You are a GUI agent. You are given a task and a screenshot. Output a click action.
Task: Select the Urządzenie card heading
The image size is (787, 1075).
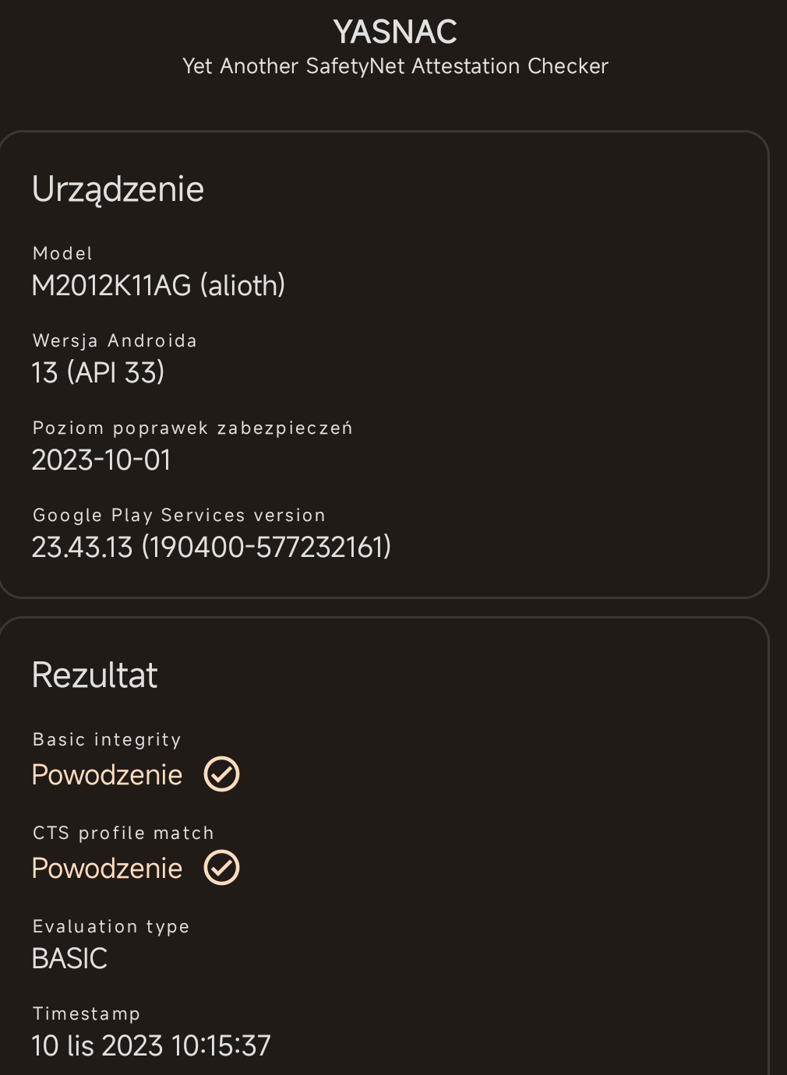pos(118,189)
